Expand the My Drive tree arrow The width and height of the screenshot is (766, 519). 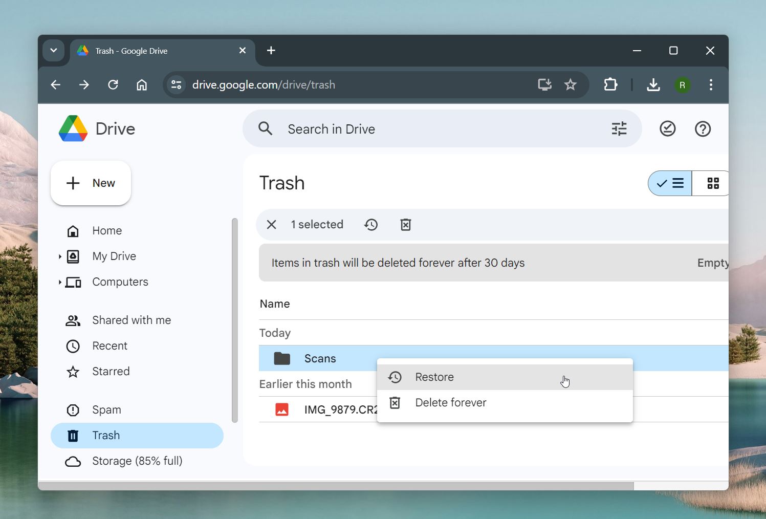click(59, 256)
